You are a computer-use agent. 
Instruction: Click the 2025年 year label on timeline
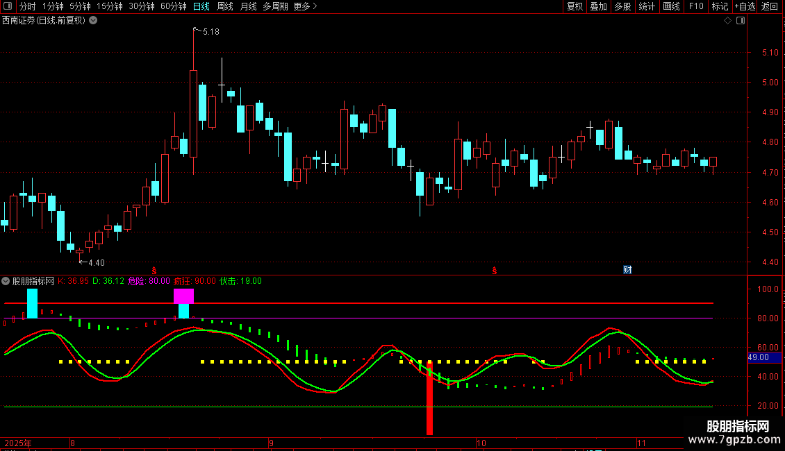tap(18, 443)
